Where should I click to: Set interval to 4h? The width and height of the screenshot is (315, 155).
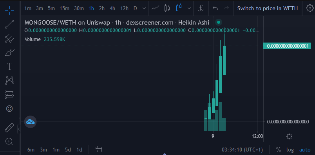(x=112, y=9)
